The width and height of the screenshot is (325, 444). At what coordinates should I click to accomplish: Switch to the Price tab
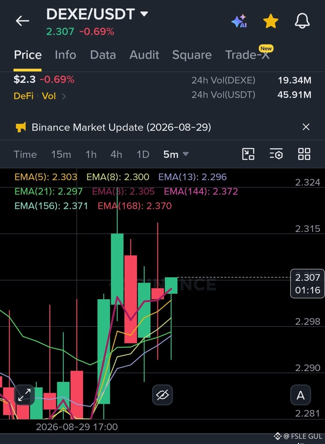click(28, 55)
